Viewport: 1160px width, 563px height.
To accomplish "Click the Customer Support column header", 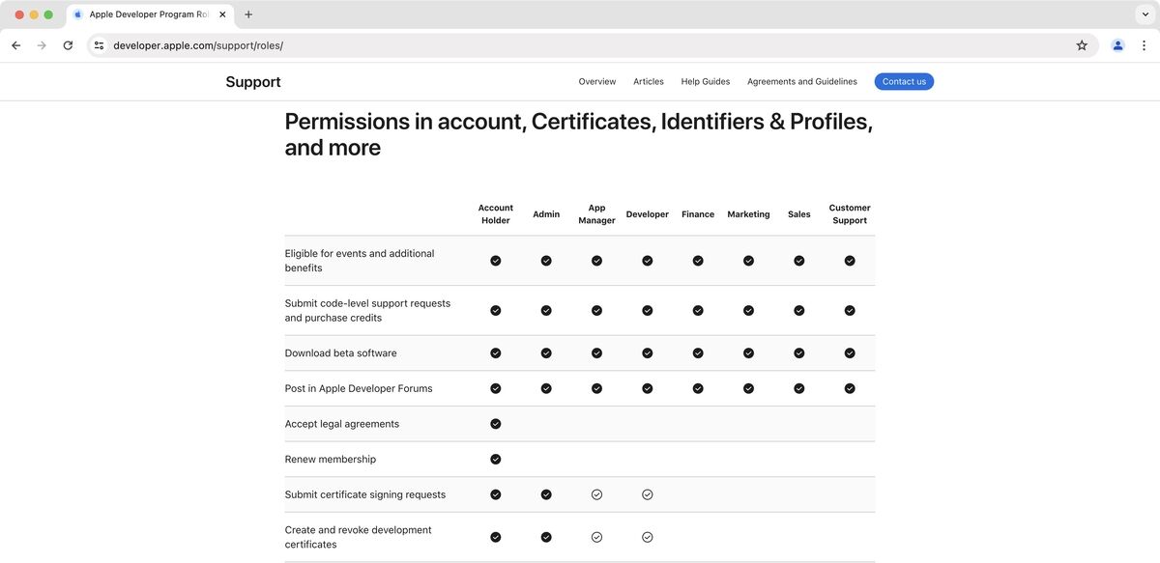I will [850, 214].
